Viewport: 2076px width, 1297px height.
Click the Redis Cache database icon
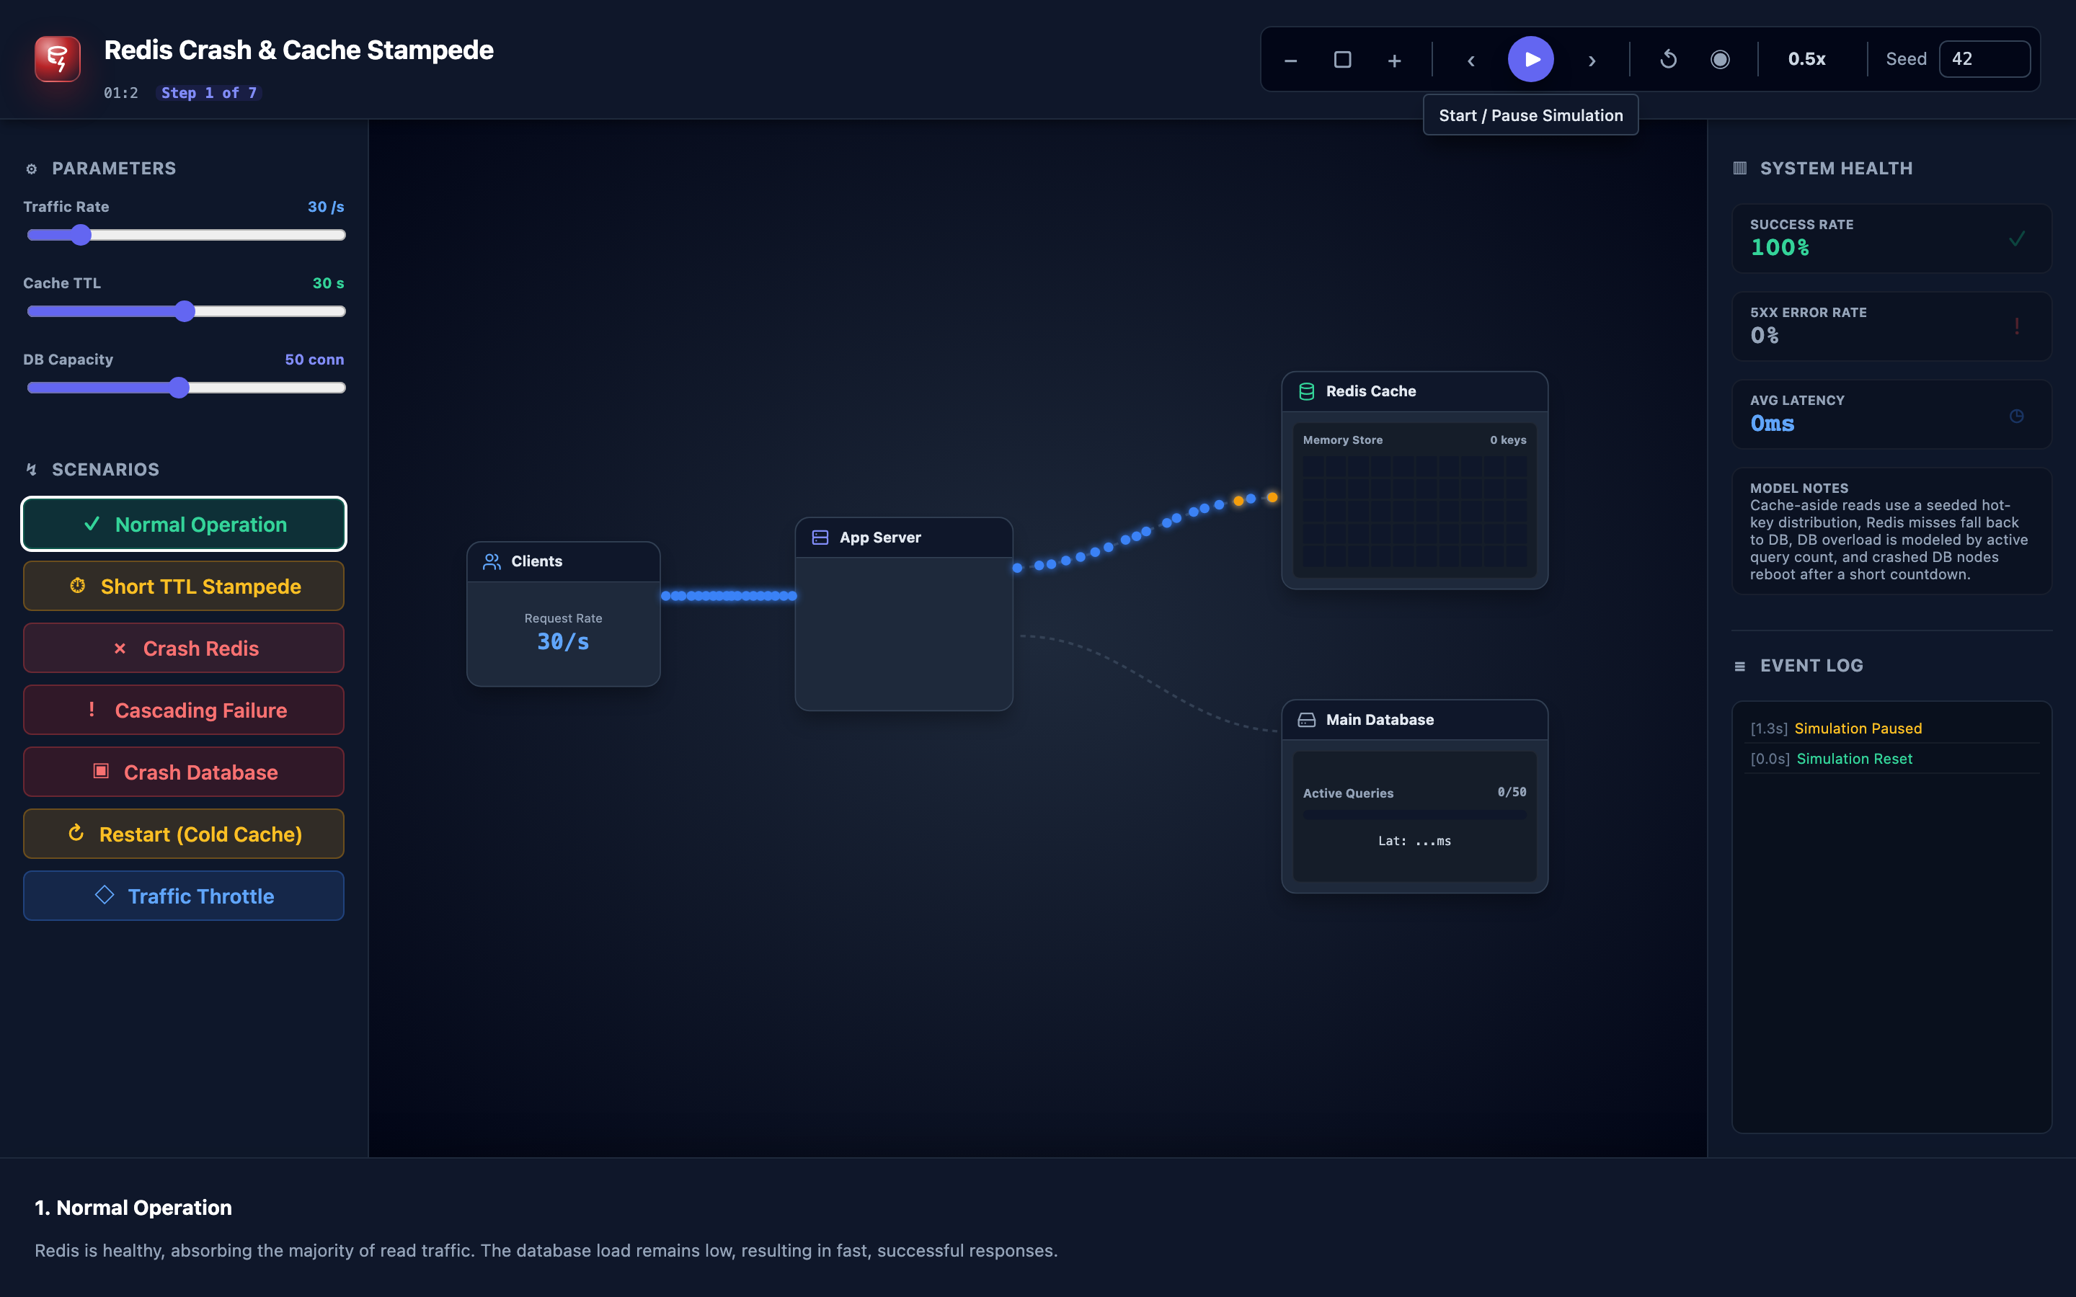(x=1306, y=391)
